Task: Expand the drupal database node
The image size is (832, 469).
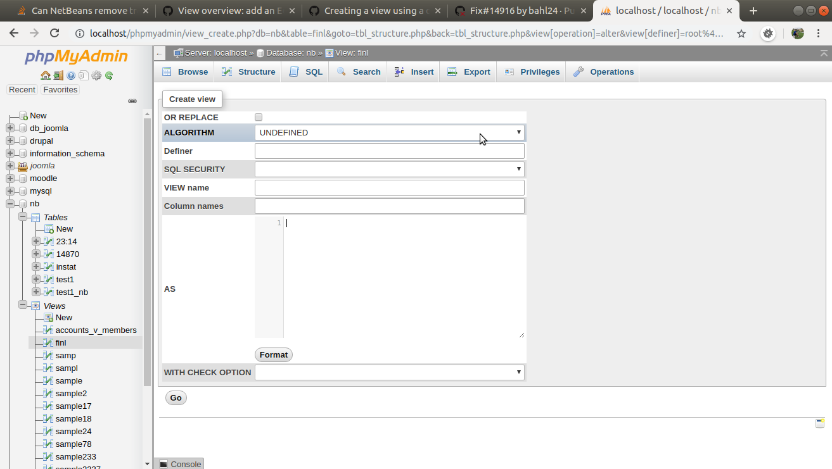Action: point(10,141)
